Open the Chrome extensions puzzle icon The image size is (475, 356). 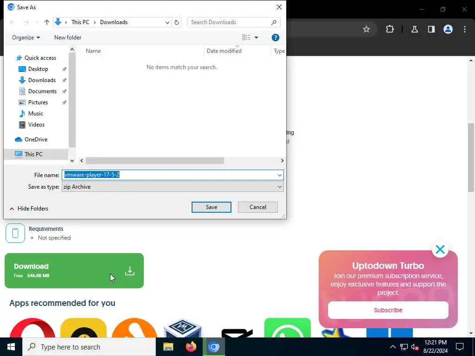click(390, 29)
